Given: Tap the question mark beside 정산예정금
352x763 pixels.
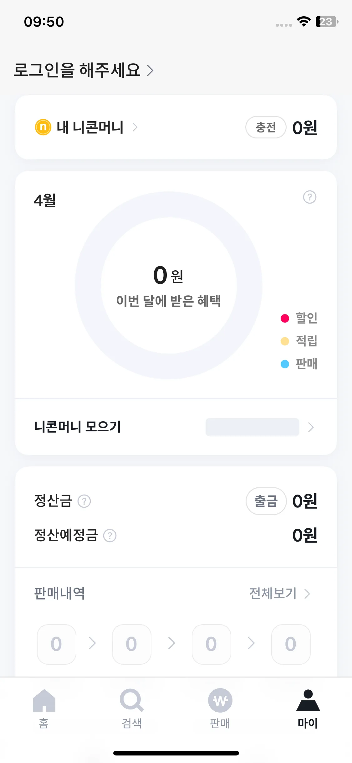Looking at the screenshot, I should click(x=110, y=536).
